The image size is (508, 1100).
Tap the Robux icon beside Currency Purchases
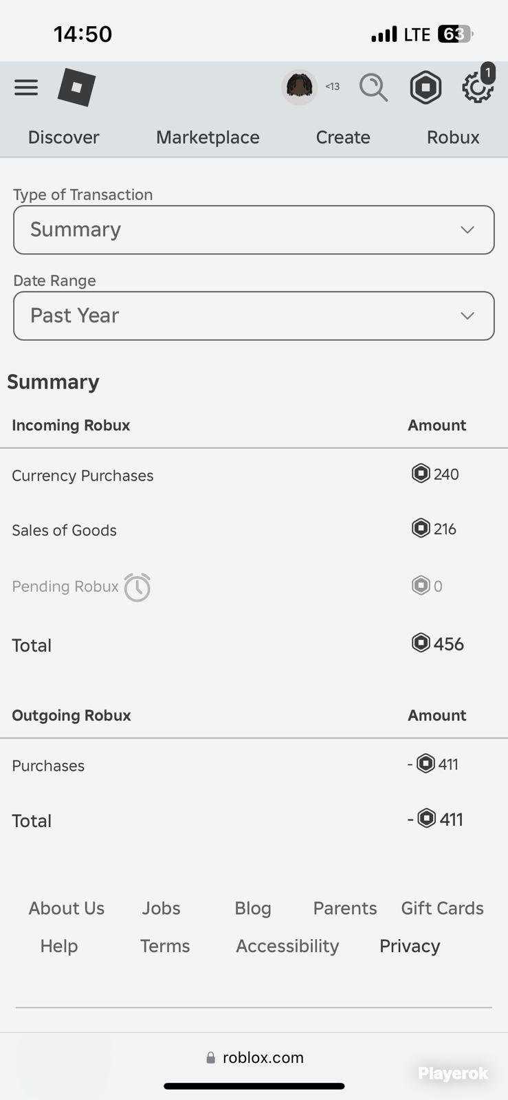click(421, 474)
